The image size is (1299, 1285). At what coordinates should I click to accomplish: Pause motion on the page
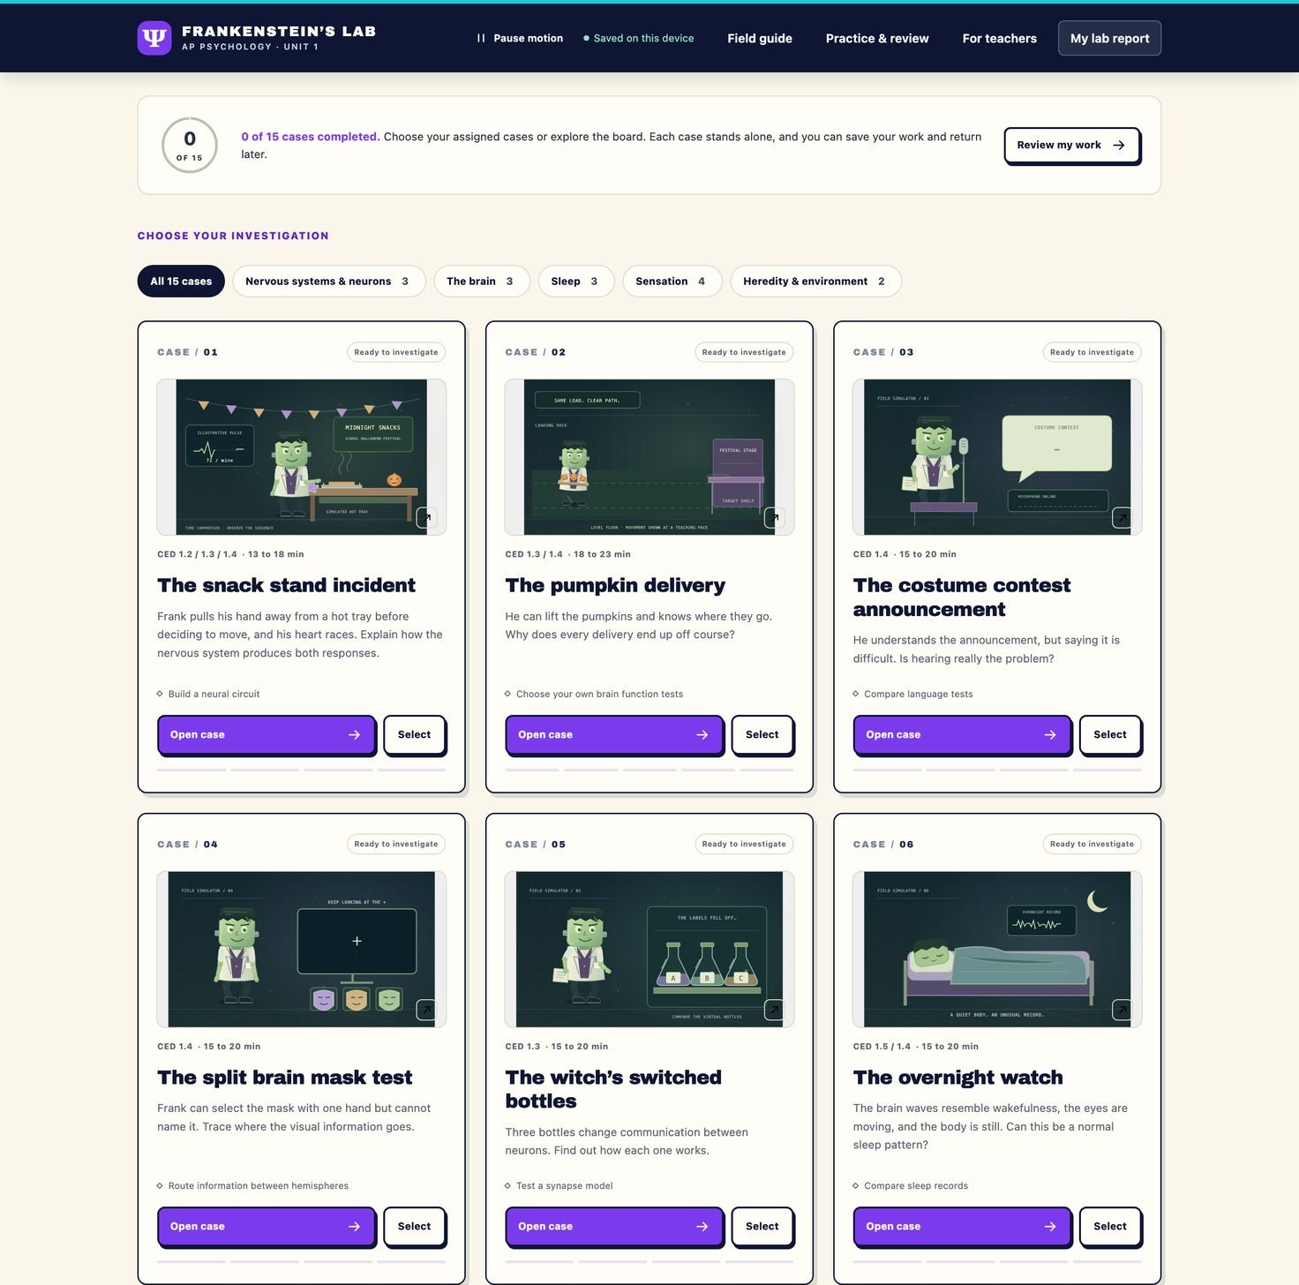520,38
